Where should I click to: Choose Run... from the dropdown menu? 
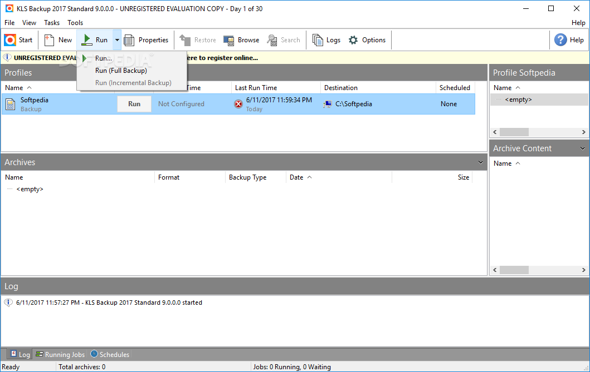point(131,58)
